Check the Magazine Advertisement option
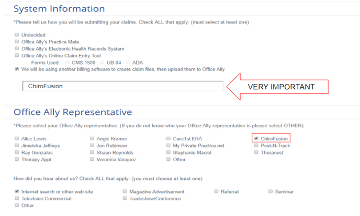360x216 pixels. [x=125, y=191]
